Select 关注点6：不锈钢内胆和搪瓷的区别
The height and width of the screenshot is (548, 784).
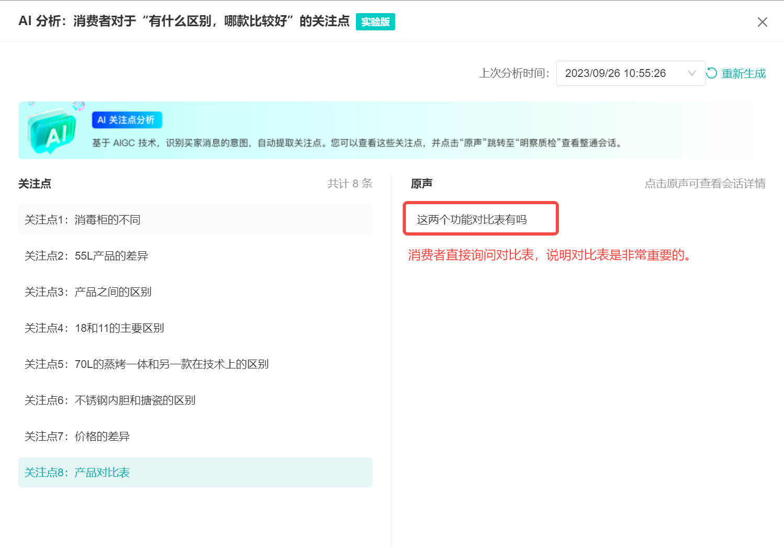coord(195,400)
